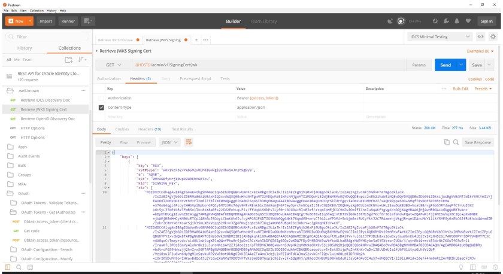The width and height of the screenshot is (503, 274).
Task: Switch to the History tab
Action: point(25,48)
